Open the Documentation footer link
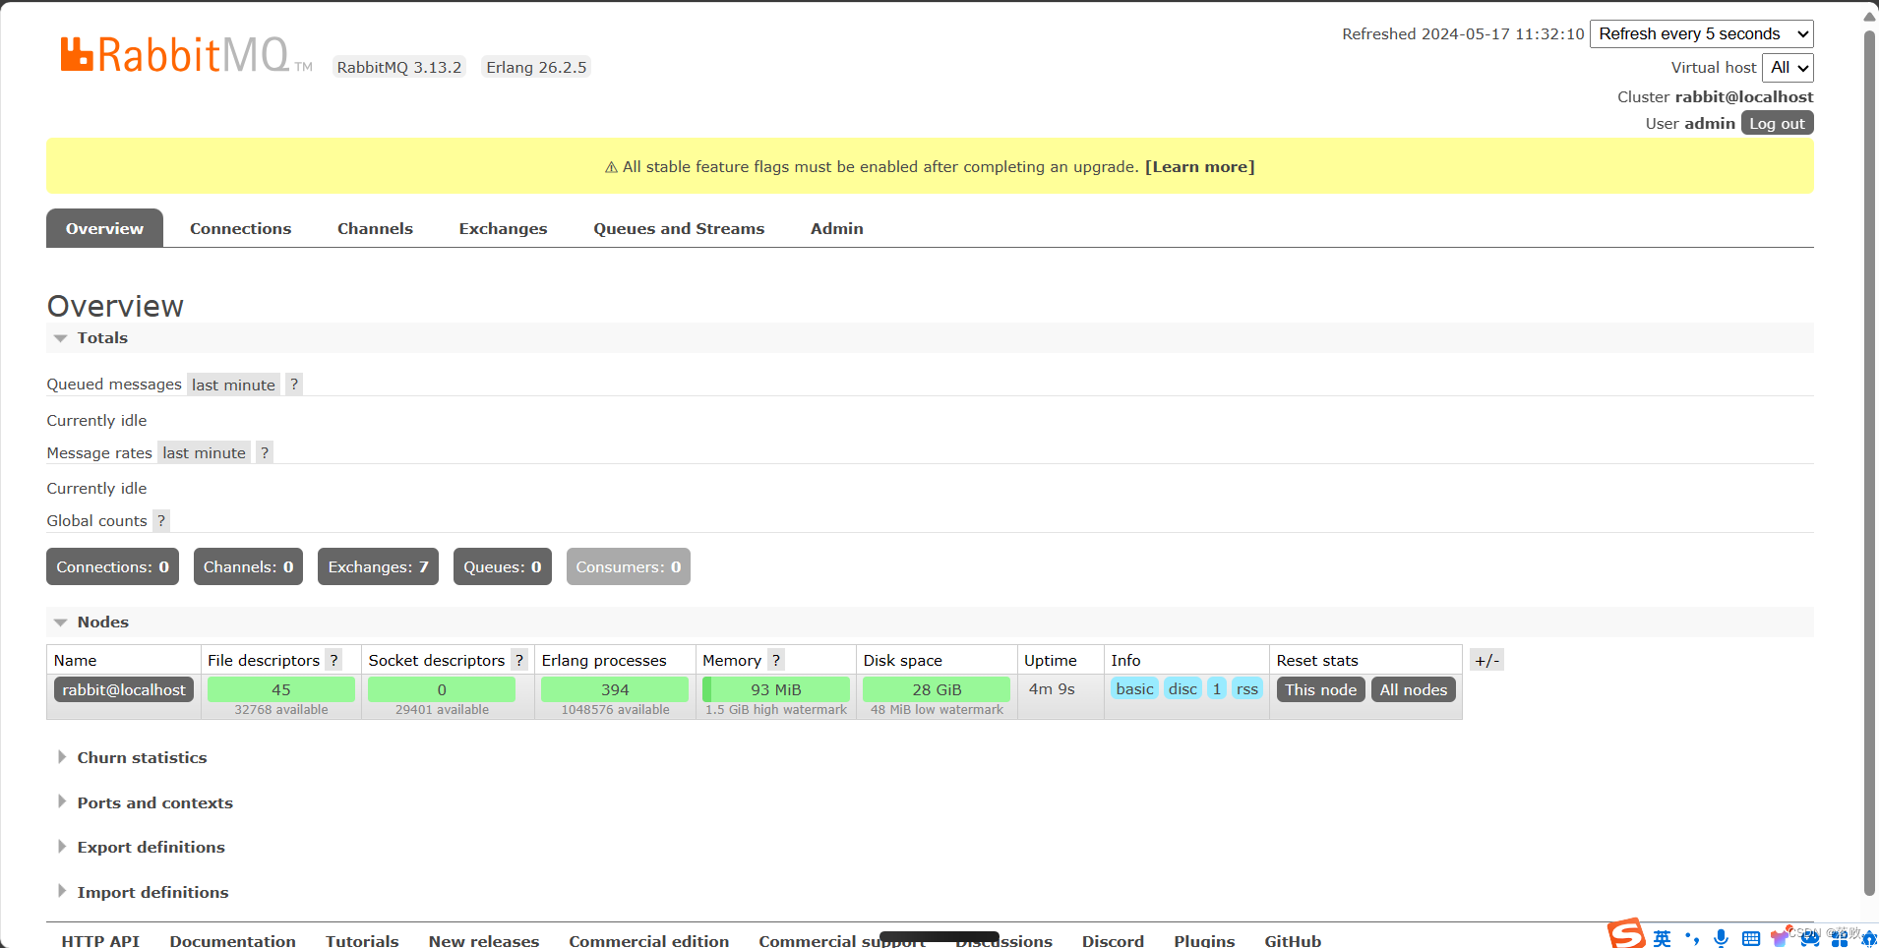 (232, 940)
